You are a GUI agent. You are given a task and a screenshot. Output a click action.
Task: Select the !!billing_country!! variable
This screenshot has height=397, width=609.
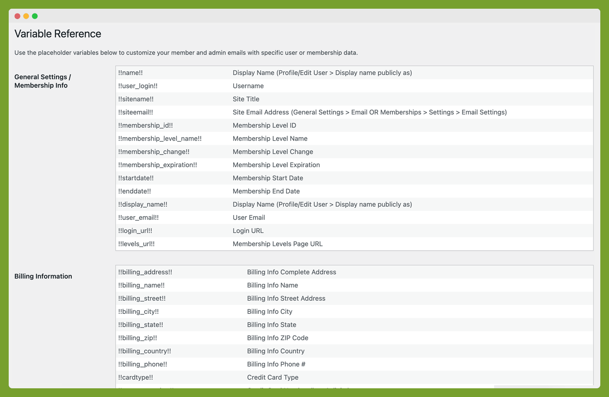[144, 351]
